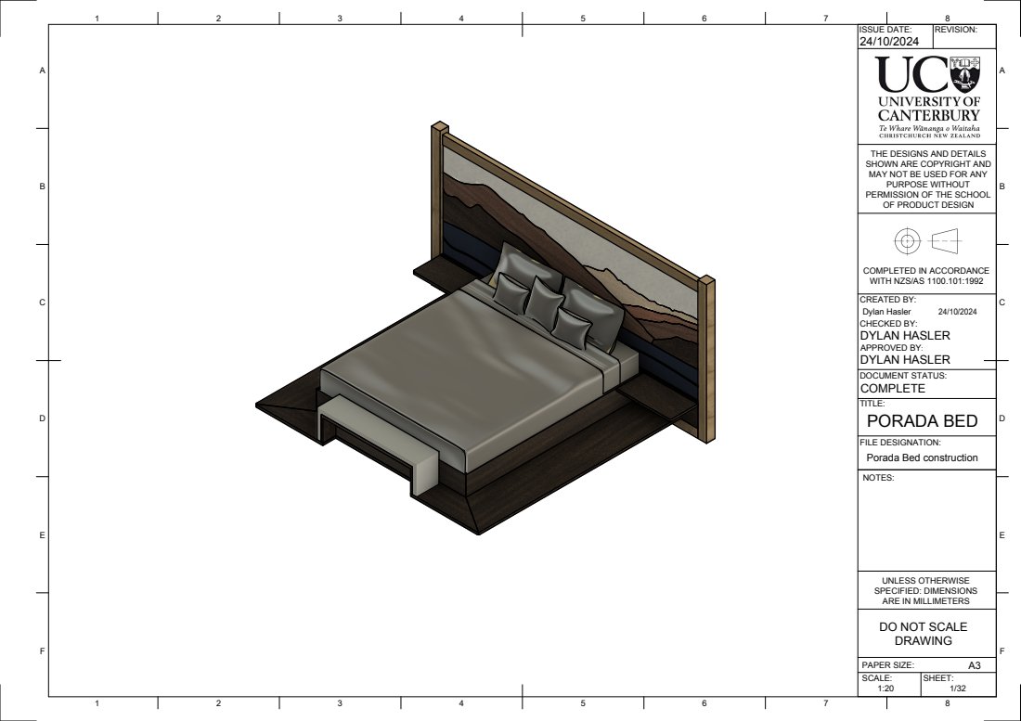Click the crest shield beside the UC letters
1021x721 pixels.
[965, 75]
